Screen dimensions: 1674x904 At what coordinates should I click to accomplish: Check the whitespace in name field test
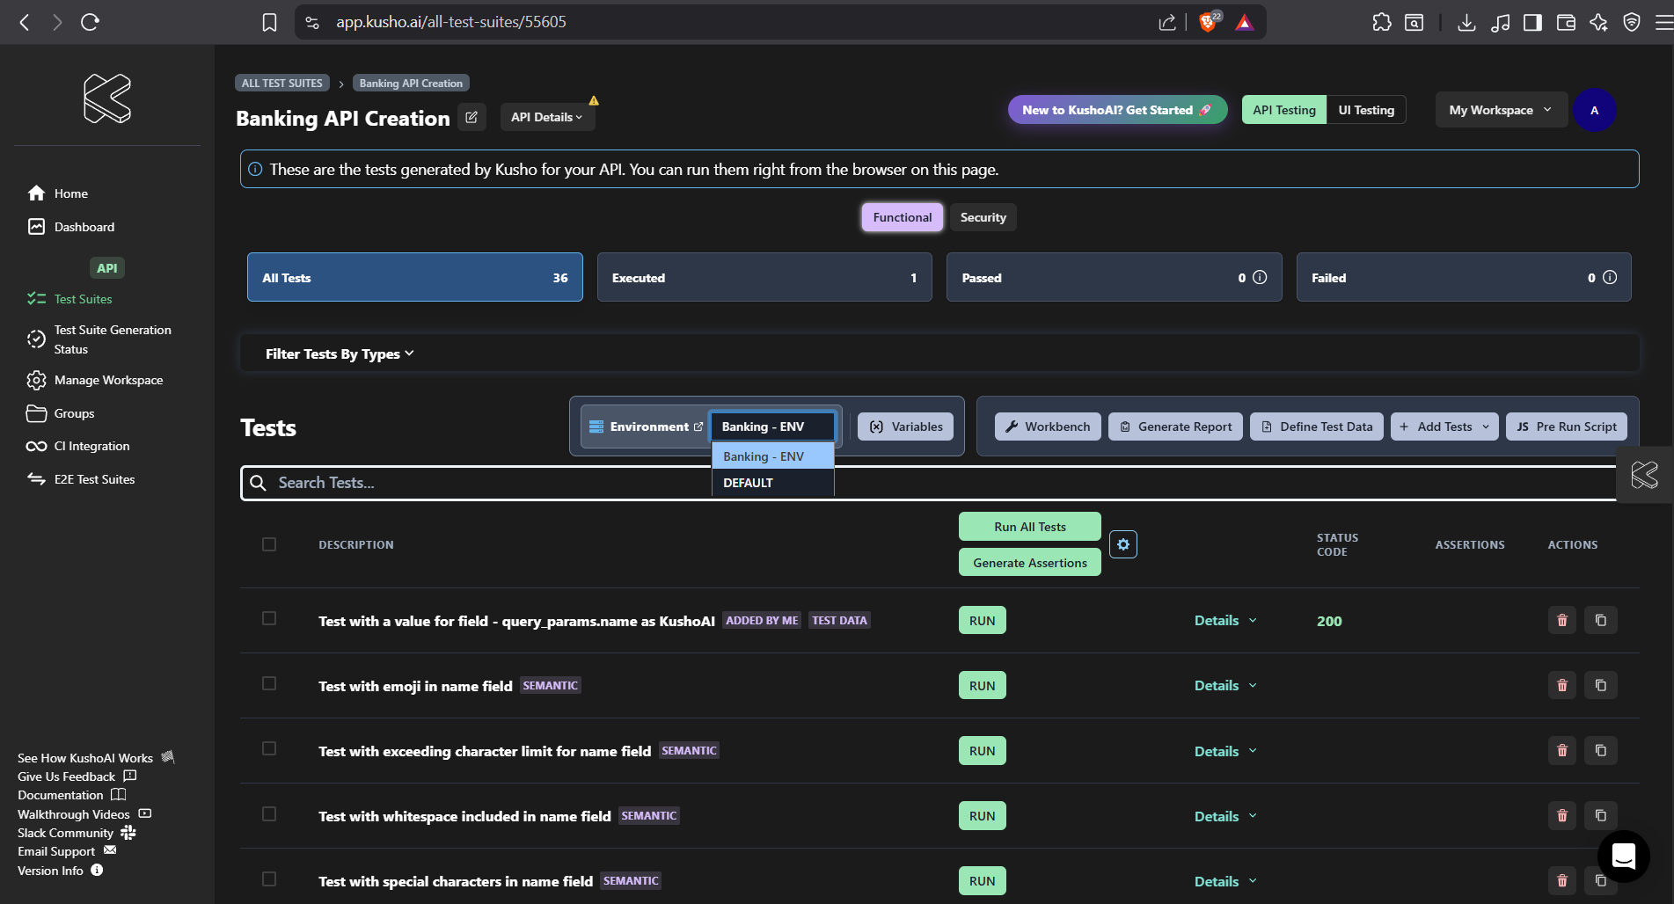click(269, 813)
